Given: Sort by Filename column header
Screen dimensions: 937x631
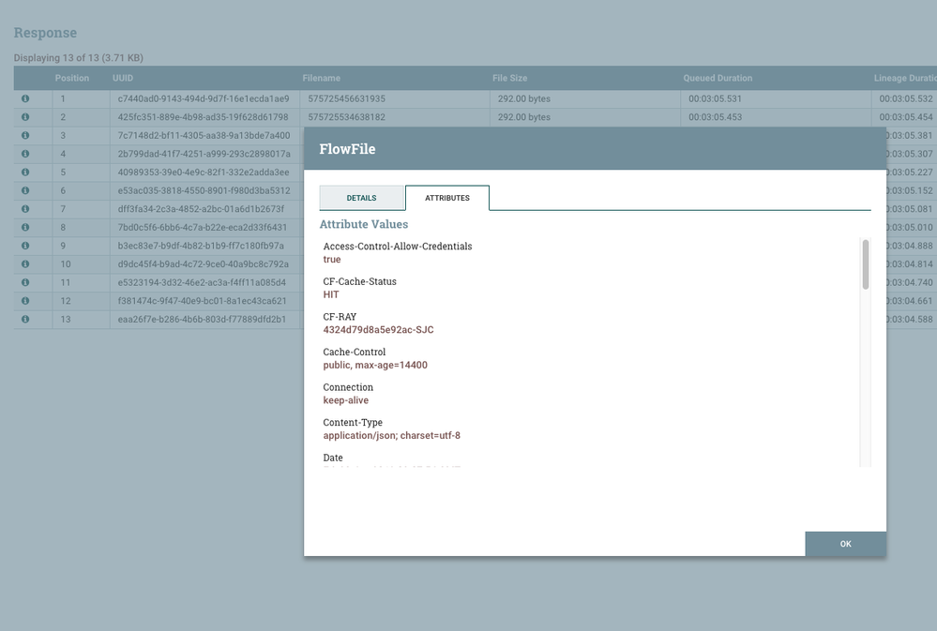Looking at the screenshot, I should pyautogui.click(x=322, y=78).
